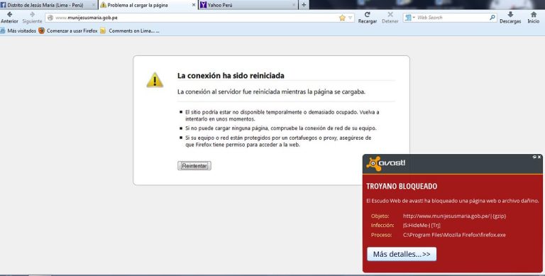Close the avast alert popup

539,157
